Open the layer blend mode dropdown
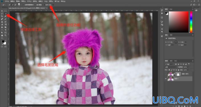 click(x=171, y=67)
